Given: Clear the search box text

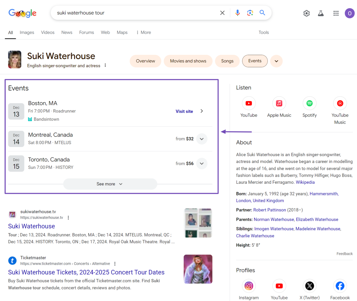Looking at the screenshot, I should (222, 13).
